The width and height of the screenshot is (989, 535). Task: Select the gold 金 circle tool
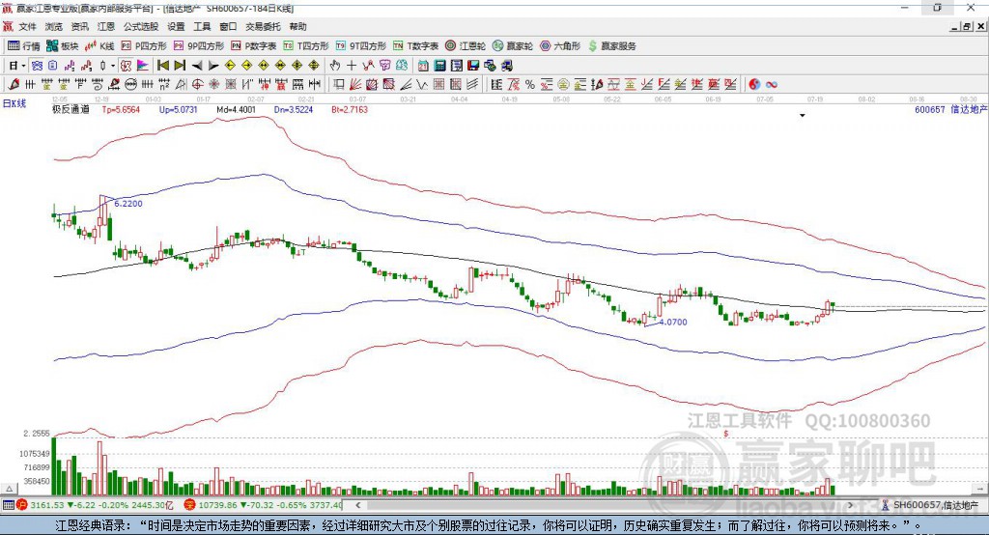[x=563, y=85]
